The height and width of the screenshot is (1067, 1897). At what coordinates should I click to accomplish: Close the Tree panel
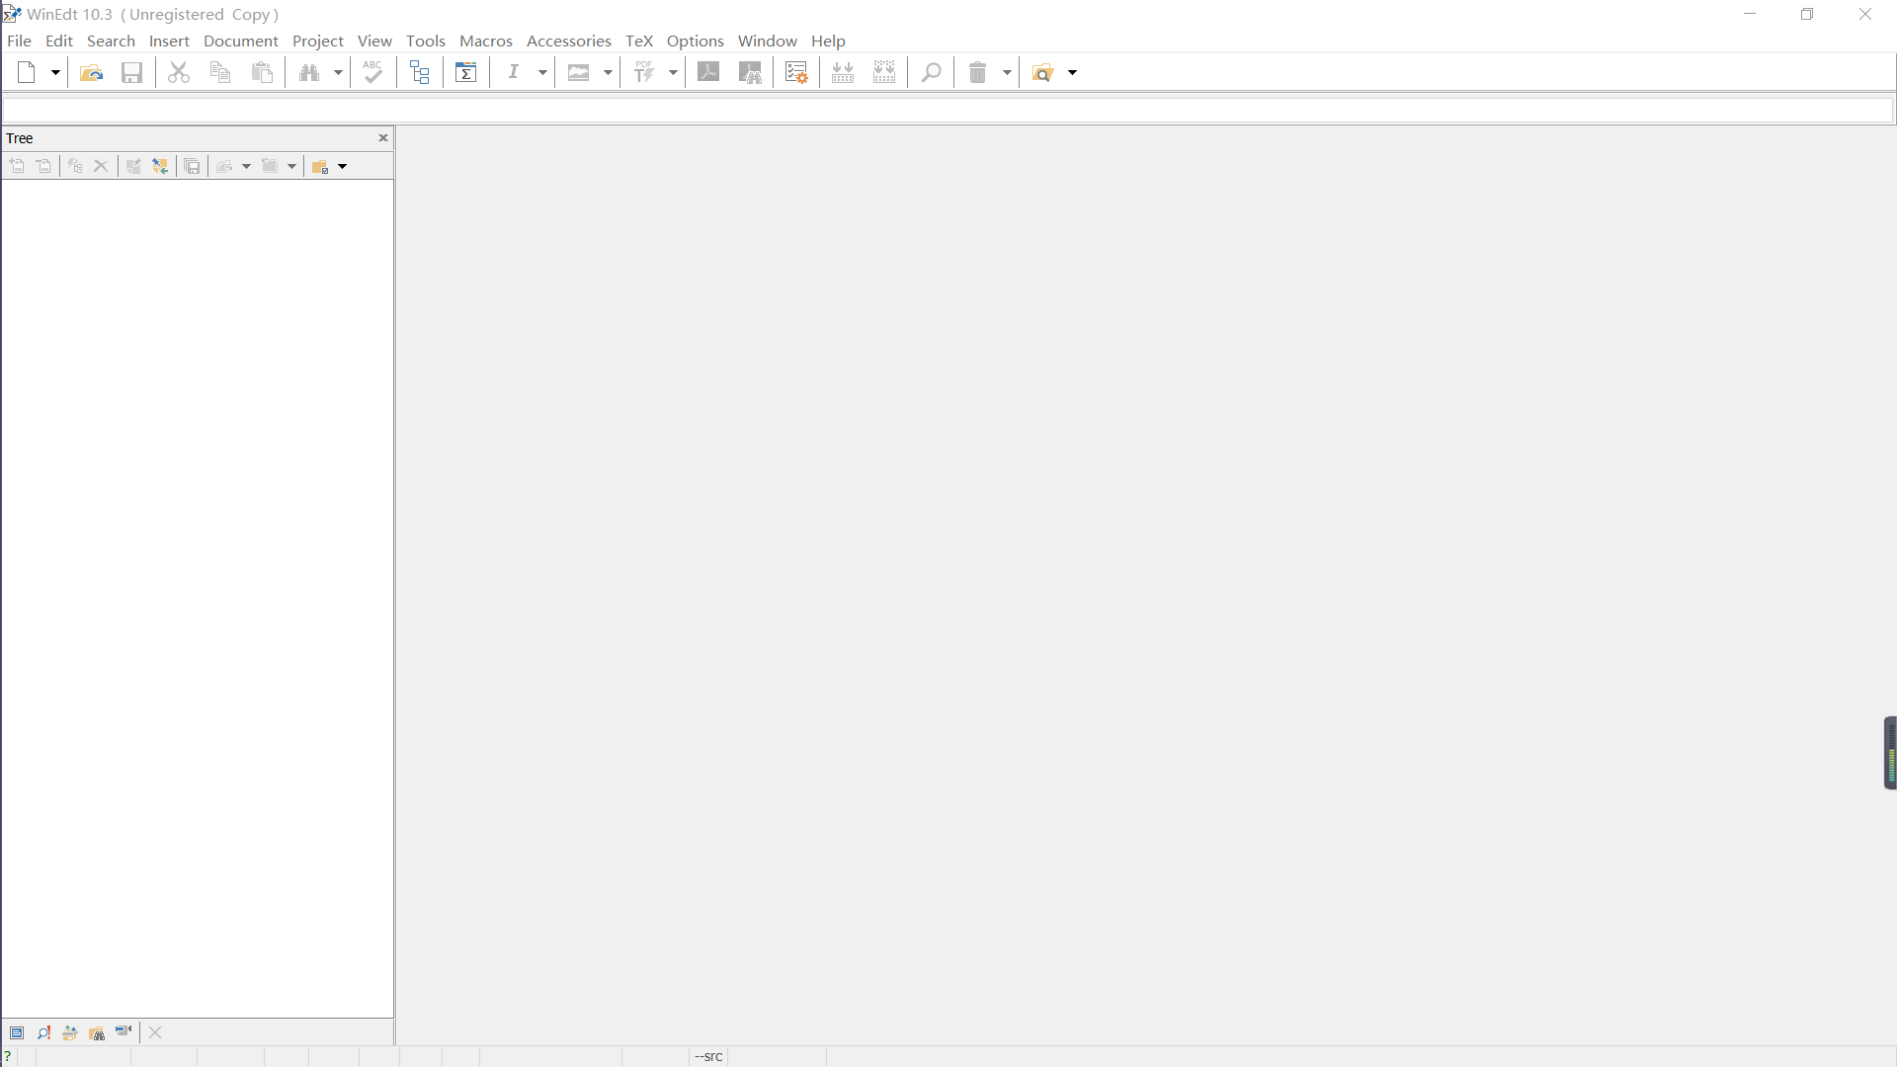[383, 138]
